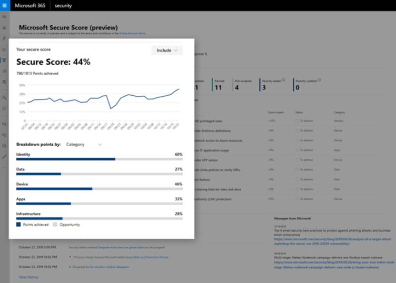
Task: Click the status circle in Antivirus definitions row
Action: (297, 130)
